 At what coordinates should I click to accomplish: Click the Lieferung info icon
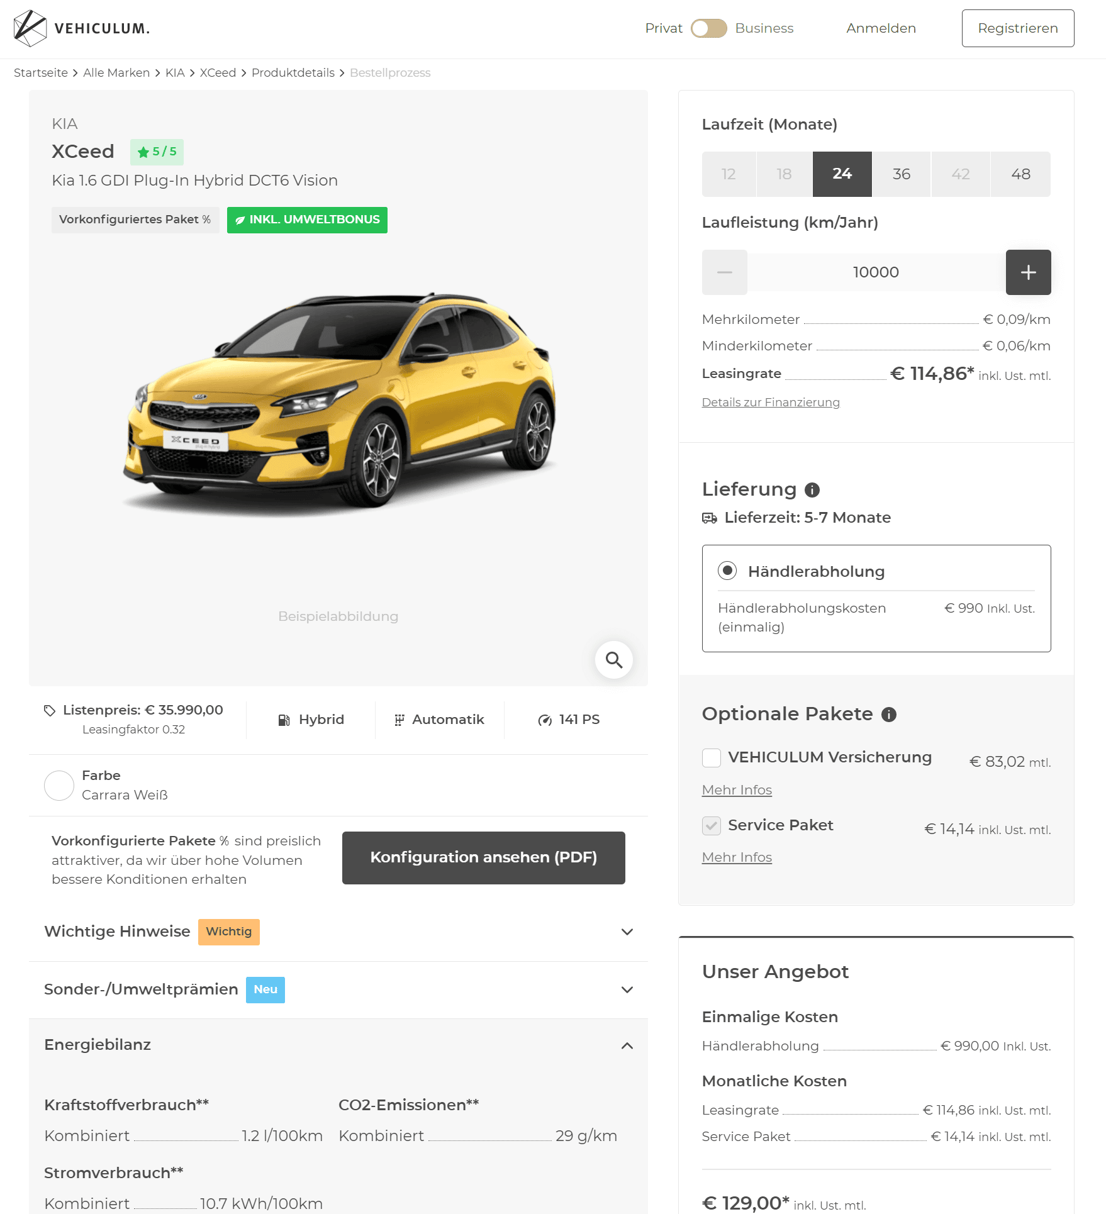[x=812, y=489]
